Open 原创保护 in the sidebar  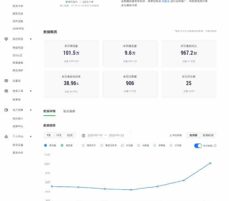point(18,70)
